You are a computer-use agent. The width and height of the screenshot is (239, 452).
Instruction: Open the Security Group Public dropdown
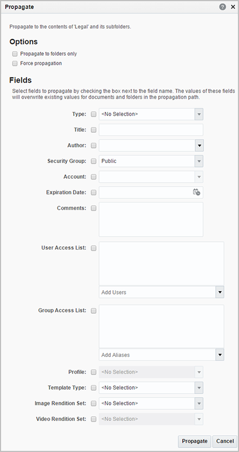tap(199, 161)
